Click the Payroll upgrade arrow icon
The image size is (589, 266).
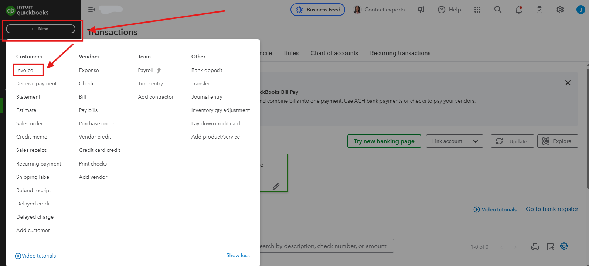(x=159, y=70)
